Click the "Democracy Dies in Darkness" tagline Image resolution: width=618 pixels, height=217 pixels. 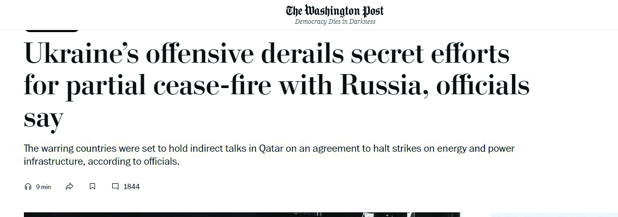point(335,22)
